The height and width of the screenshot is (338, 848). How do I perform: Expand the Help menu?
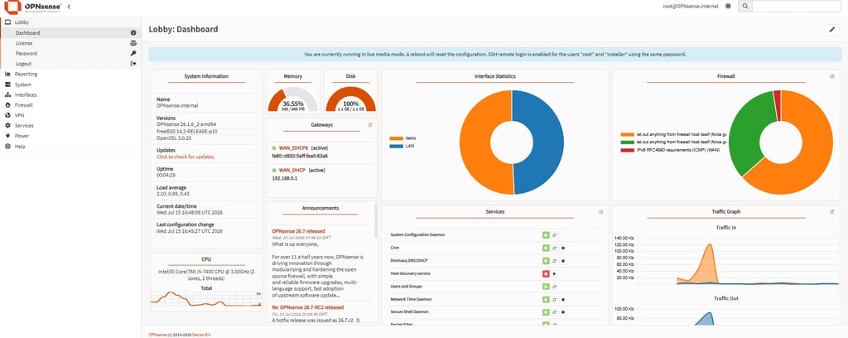(x=70, y=147)
